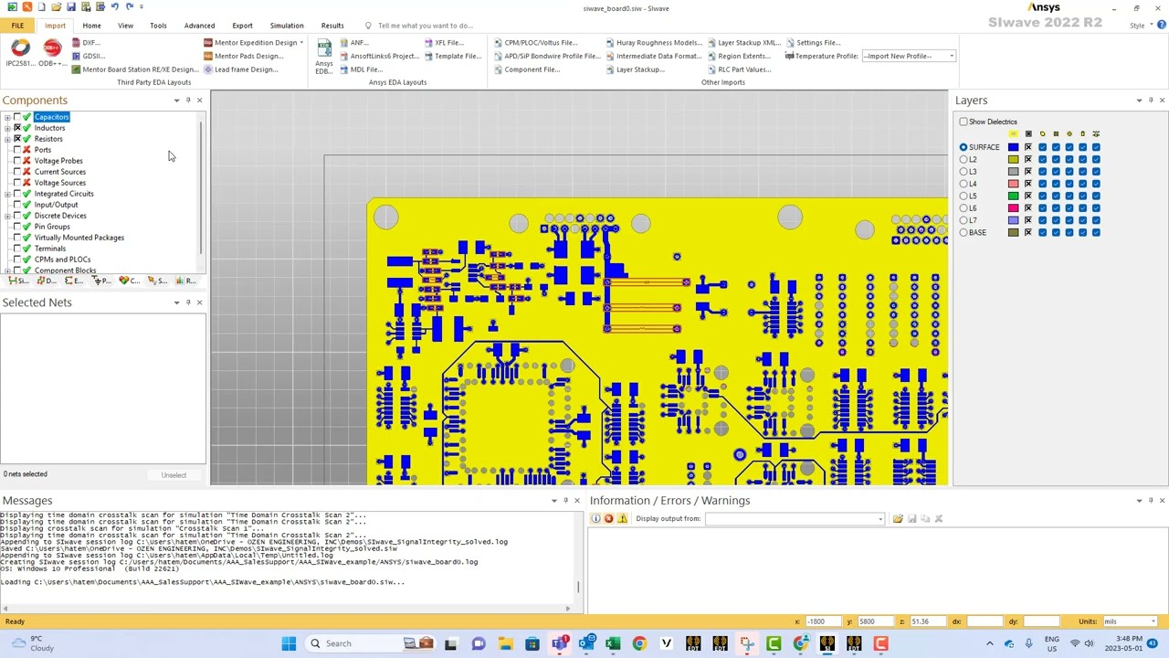Screen dimensions: 1169x658
Task: Click the Open folder icon in title bar
Action: (57, 7)
